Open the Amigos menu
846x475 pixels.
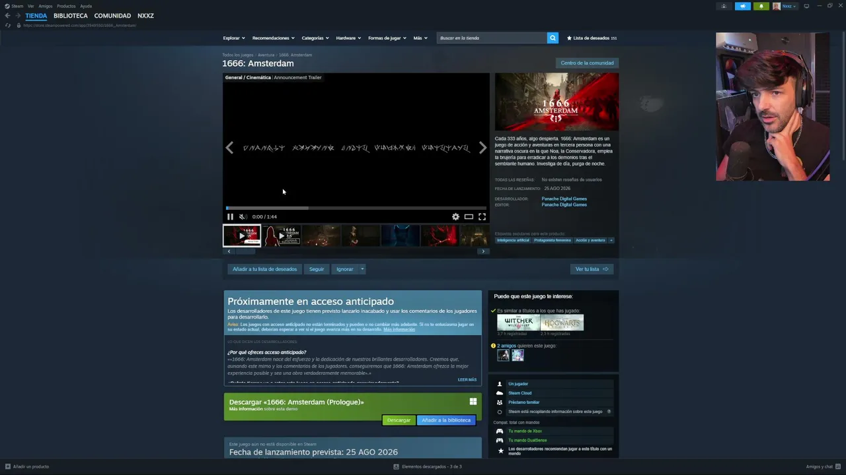tap(46, 6)
